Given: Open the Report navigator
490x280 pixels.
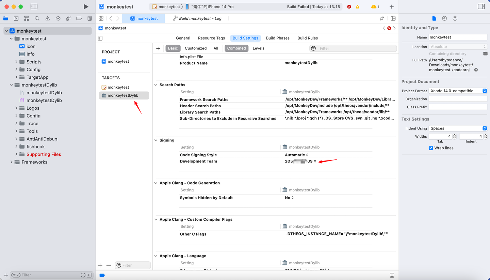Looking at the screenshot, I should point(89,18).
